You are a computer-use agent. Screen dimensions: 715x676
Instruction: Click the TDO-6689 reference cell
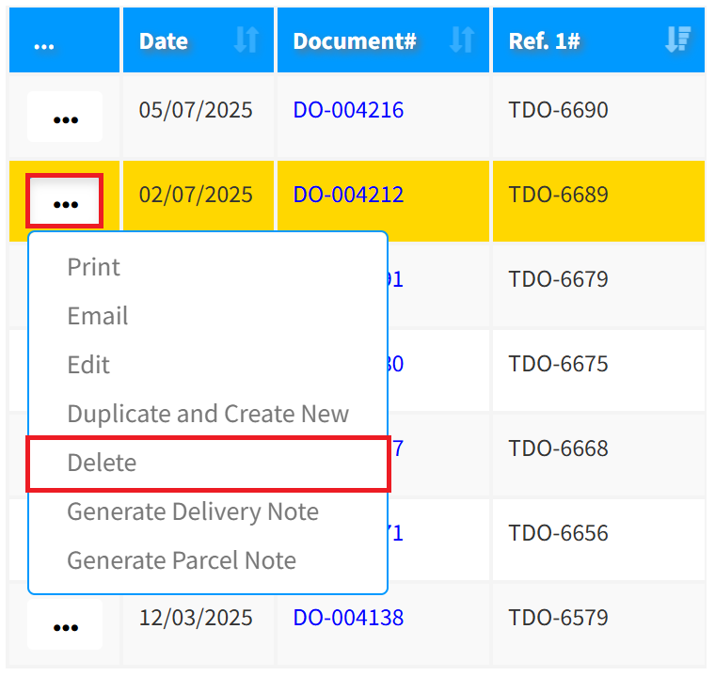(x=558, y=195)
